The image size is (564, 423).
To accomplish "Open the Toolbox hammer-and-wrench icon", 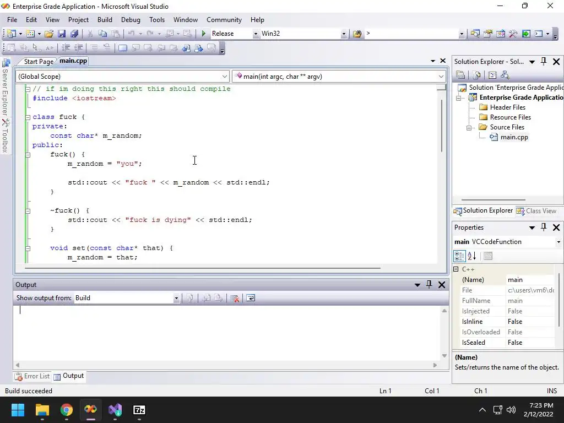I will [513, 34].
